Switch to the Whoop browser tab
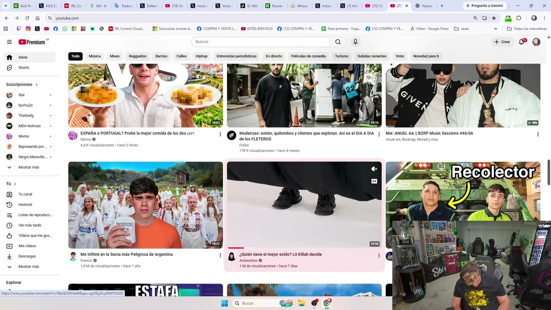The height and width of the screenshot is (310, 551). (x=300, y=6)
